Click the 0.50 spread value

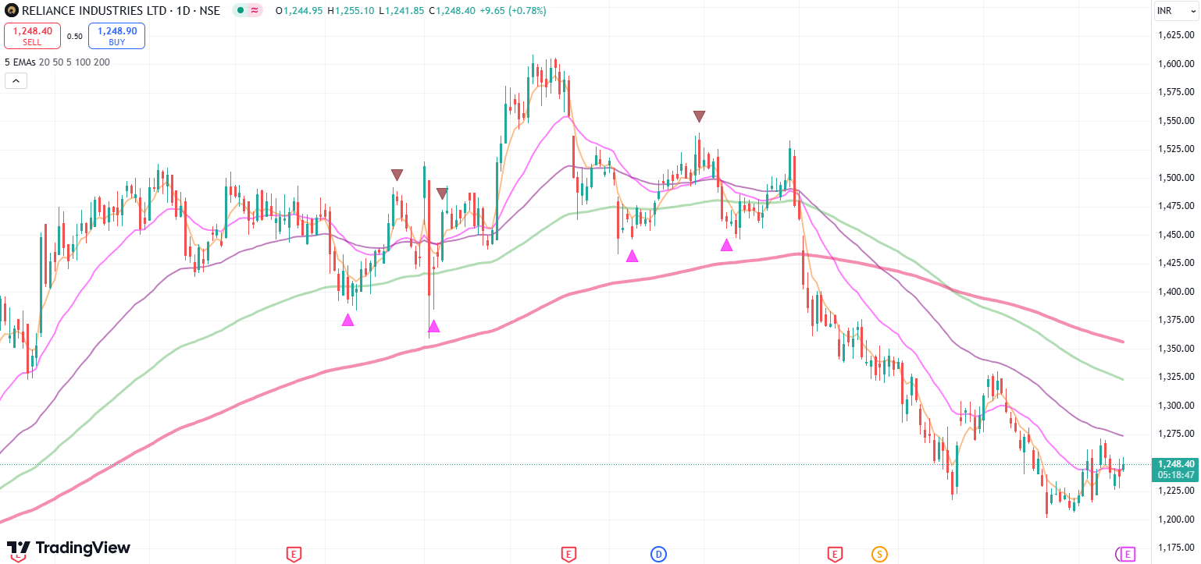(x=74, y=36)
